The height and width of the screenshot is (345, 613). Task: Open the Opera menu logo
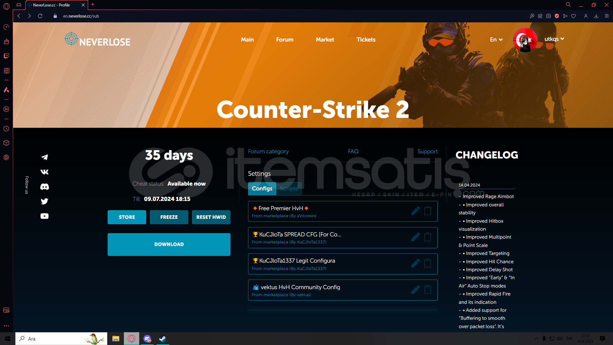pyautogui.click(x=6, y=6)
